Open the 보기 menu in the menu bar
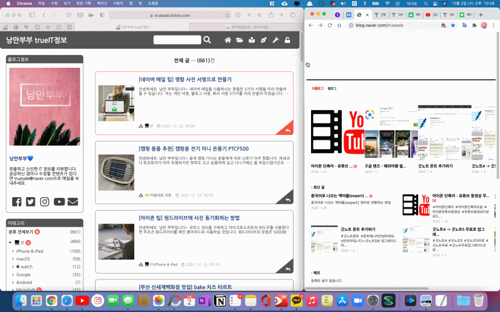This screenshot has height=312, width=500. click(67, 3)
